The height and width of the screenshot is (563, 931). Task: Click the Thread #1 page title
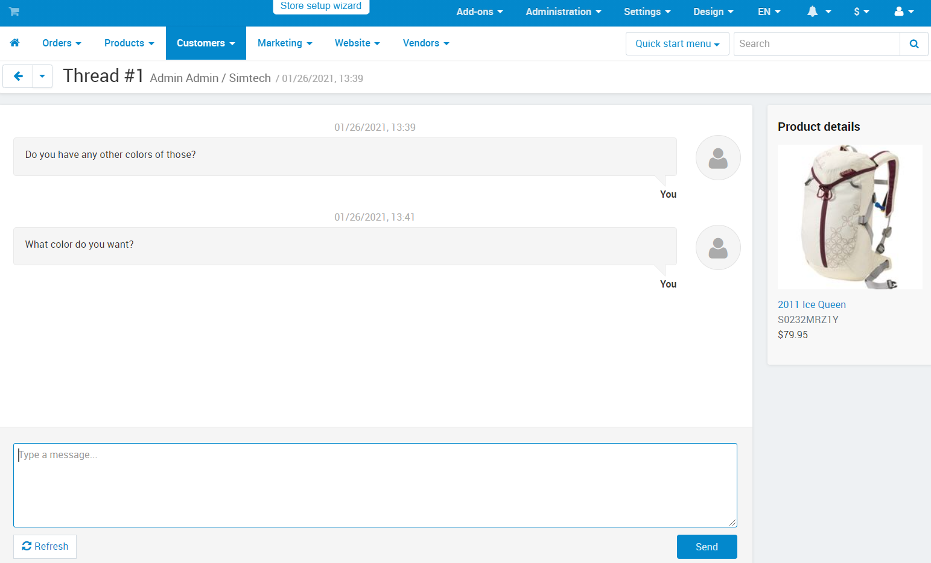tap(103, 76)
